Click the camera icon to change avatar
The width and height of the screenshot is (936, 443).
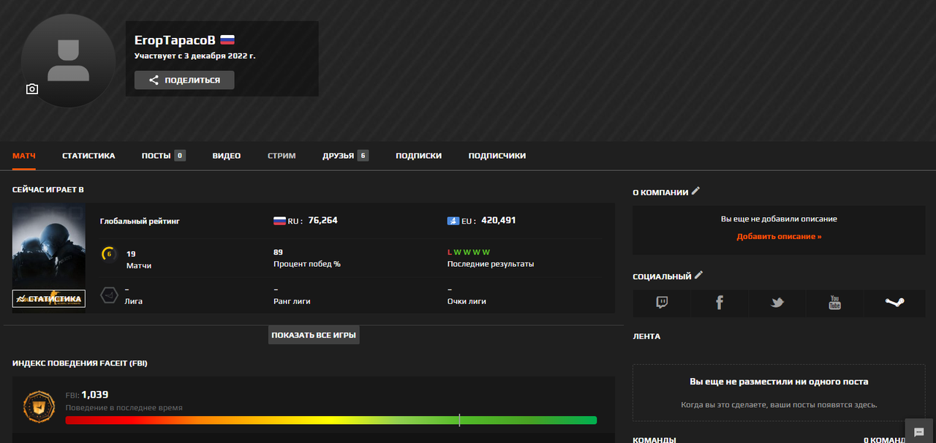pyautogui.click(x=31, y=89)
